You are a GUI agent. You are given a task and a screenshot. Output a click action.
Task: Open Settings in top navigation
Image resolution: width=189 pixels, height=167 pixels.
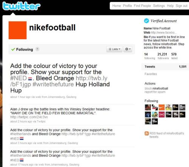coord(159,6)
